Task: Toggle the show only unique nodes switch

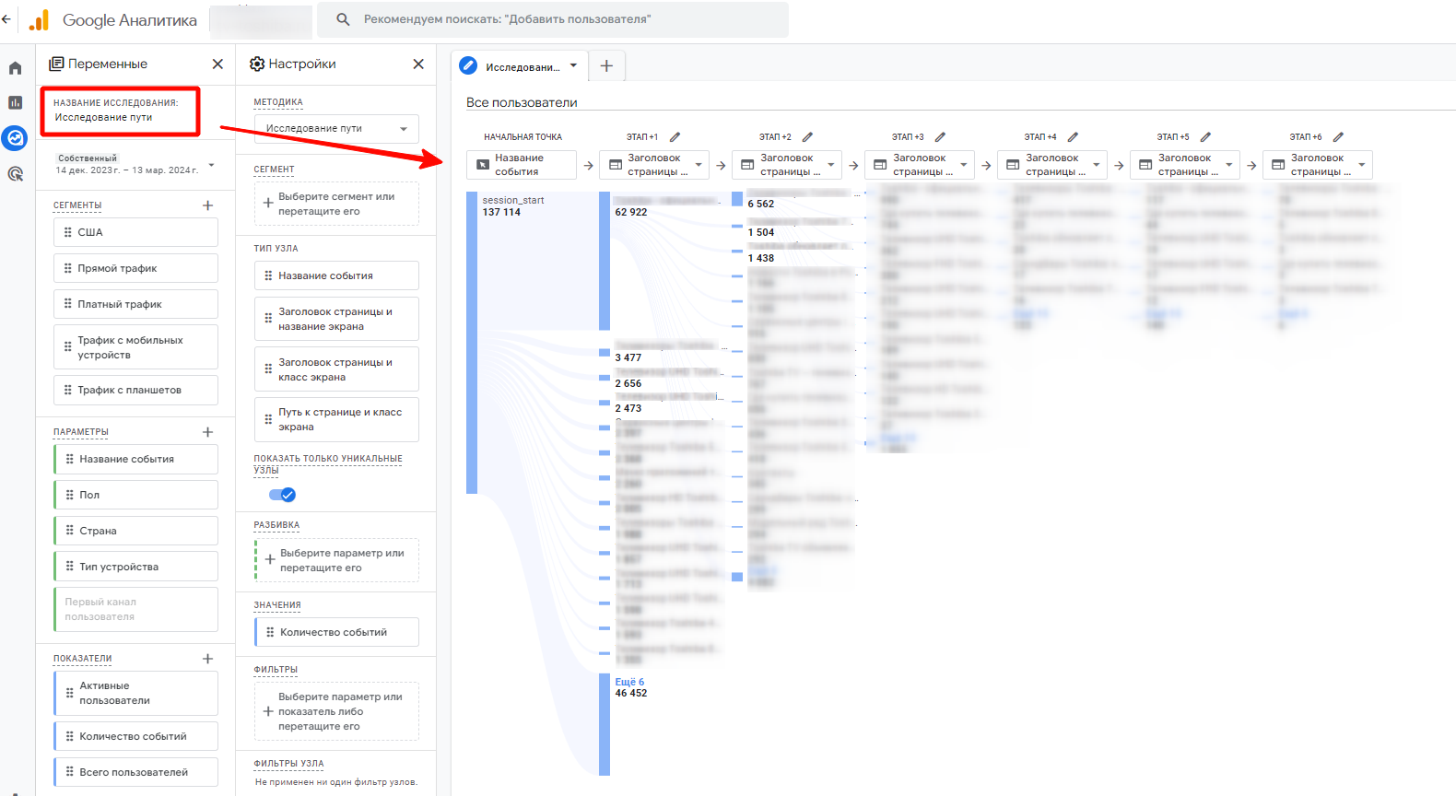Action: click(282, 495)
